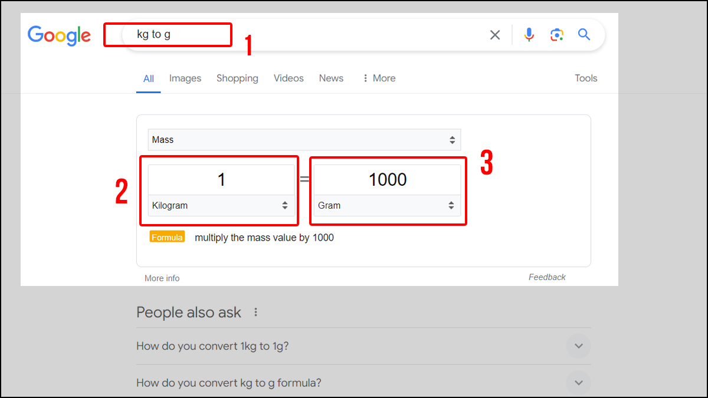This screenshot has height=398, width=708.
Task: Click the Feedback link
Action: pyautogui.click(x=547, y=277)
